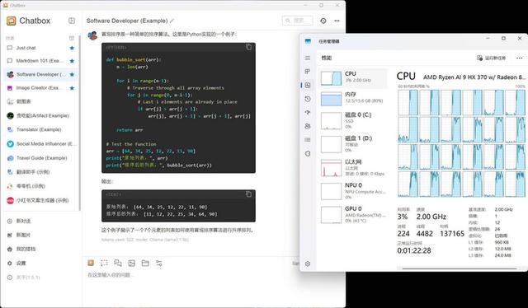Select GPU 0 in performance list

pyautogui.click(x=352, y=214)
